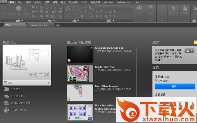This screenshot has height=123, width=197.
Task: Pin the Floor Plan Sample document
Action: pos(91,86)
